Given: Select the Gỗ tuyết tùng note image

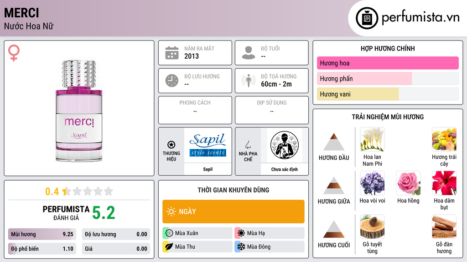Looking at the screenshot, I should click(372, 227).
